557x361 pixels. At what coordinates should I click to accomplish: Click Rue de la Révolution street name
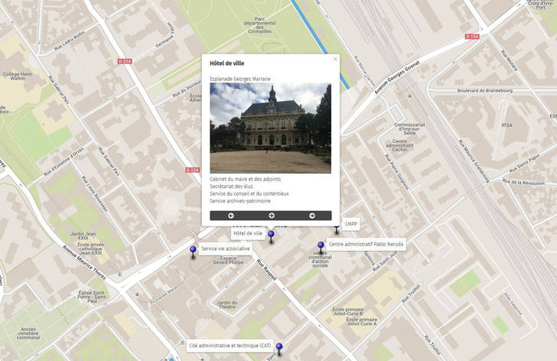point(523,182)
